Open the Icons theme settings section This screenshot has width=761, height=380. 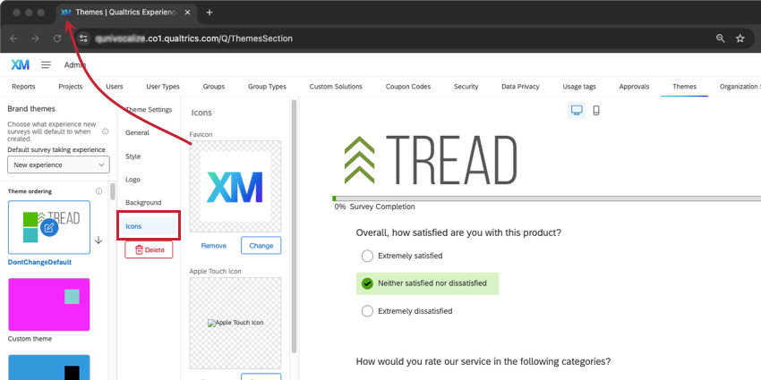tap(149, 226)
